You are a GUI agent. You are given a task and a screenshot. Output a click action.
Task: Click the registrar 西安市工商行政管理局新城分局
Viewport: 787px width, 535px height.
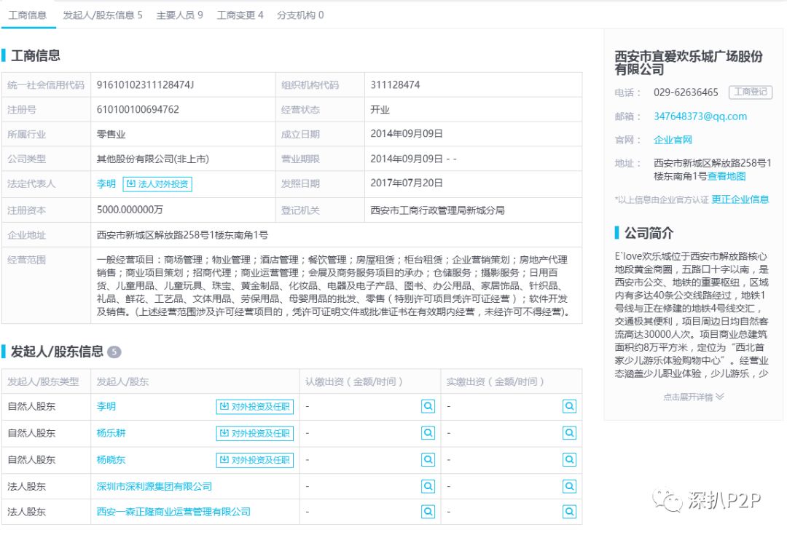(x=438, y=210)
